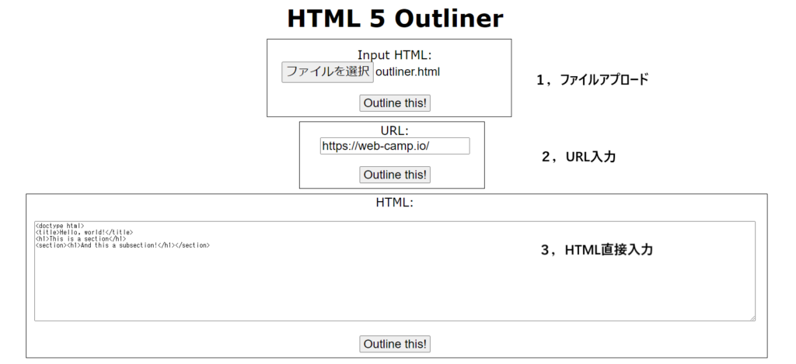Click the selected file name outliner.html
796x364 pixels.
click(x=407, y=72)
